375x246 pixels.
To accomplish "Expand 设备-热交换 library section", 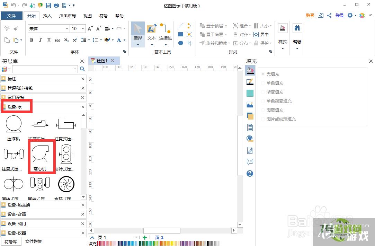I will click(43, 205).
